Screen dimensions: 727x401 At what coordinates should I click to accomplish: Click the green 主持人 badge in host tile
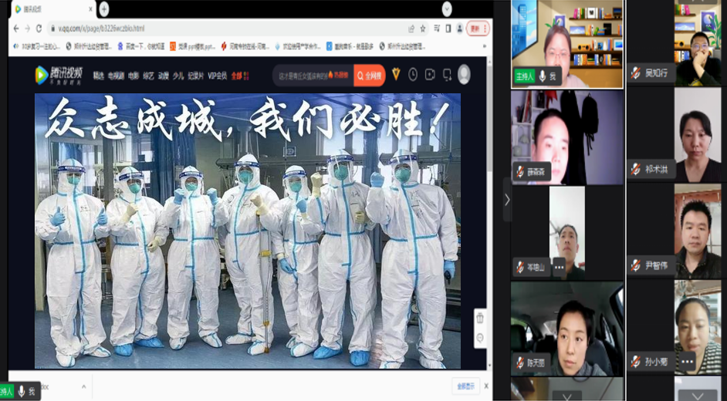pos(524,76)
